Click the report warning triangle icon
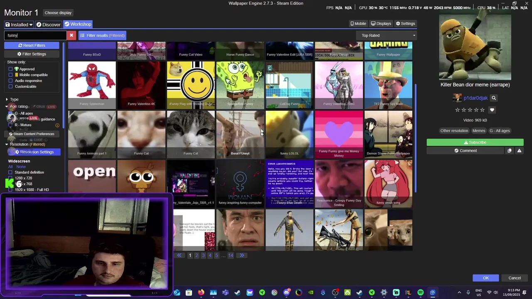532x299 pixels. [519, 150]
